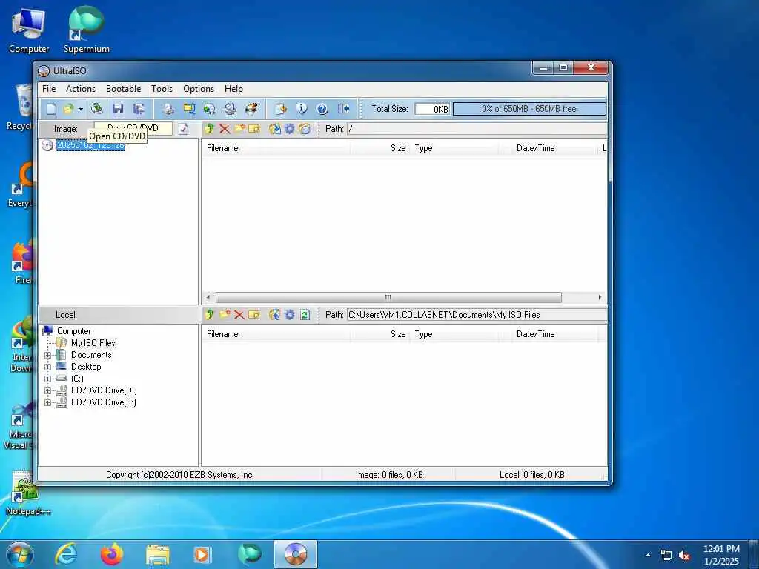The image size is (759, 569).
Task: Click the Rename icon in Image pane toolbar
Action: coord(254,129)
